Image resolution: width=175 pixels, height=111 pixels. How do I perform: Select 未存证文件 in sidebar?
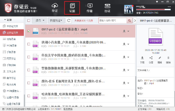[x=12, y=26]
